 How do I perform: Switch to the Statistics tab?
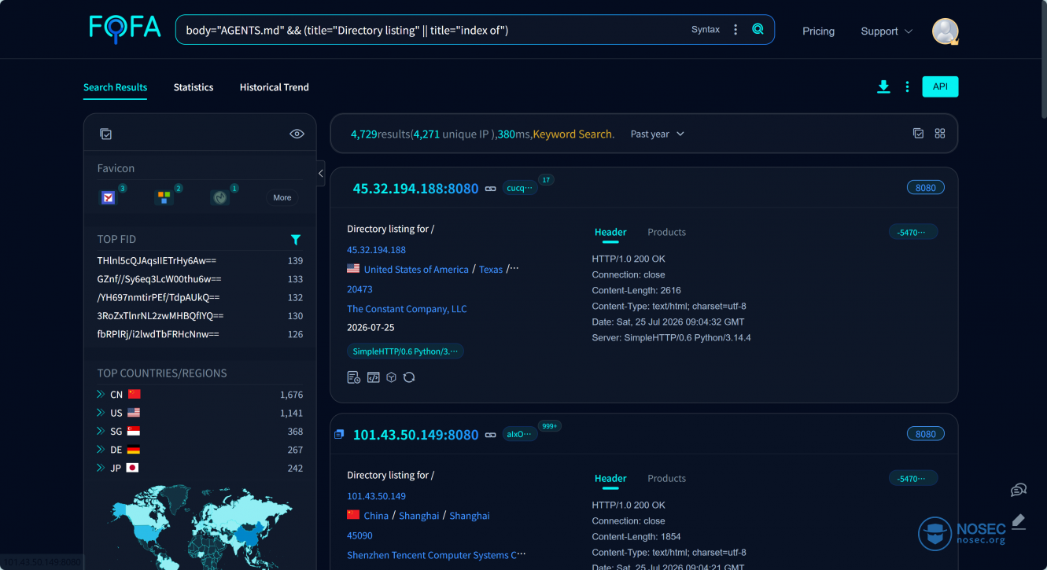[194, 87]
